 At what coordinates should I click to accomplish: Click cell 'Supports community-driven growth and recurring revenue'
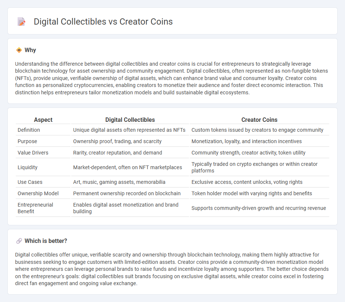[x=259, y=208]
